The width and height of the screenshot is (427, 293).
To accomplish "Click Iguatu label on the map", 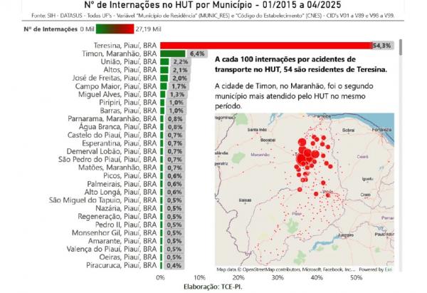I will [367, 179].
